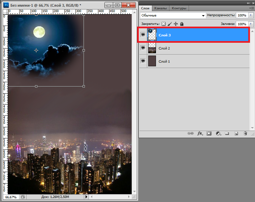Collapse panel with double arrows
Image resolution: width=255 pixels, height=202 pixels.
coord(248,3)
